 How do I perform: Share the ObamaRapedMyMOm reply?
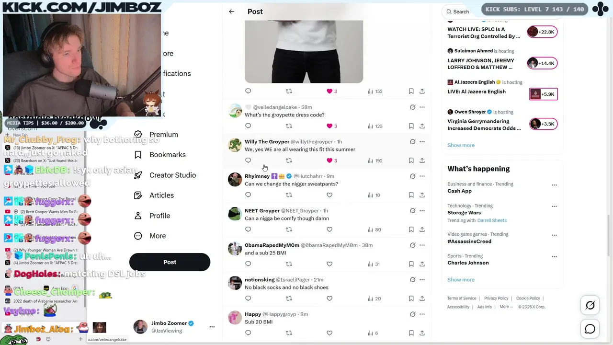(422, 264)
